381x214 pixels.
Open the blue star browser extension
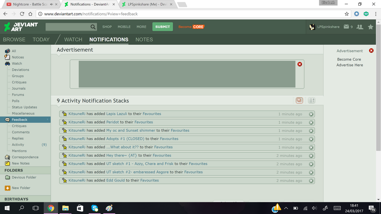click(356, 14)
